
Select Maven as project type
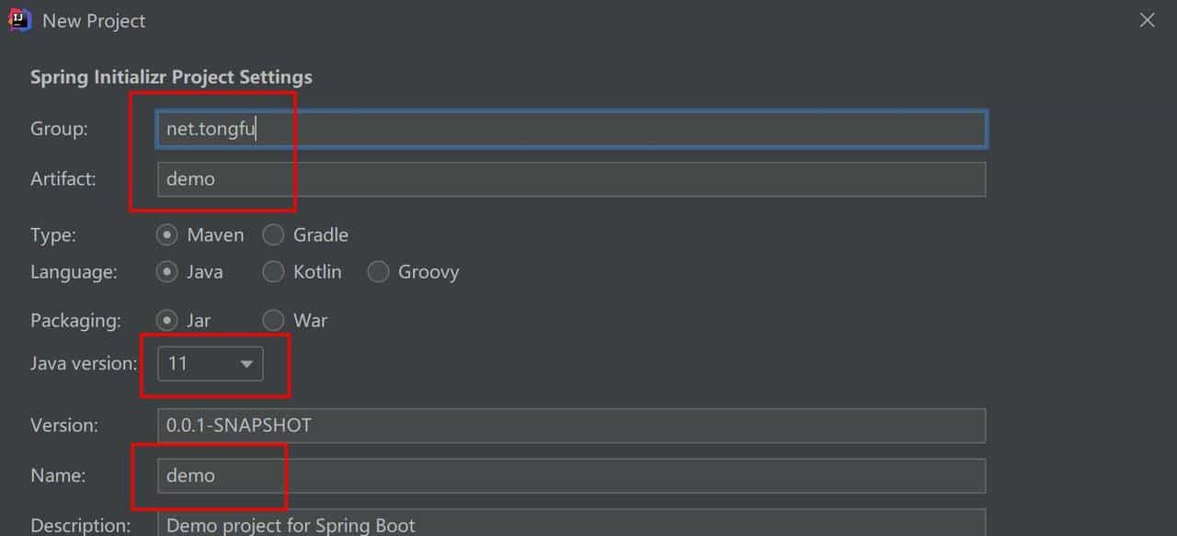(167, 235)
